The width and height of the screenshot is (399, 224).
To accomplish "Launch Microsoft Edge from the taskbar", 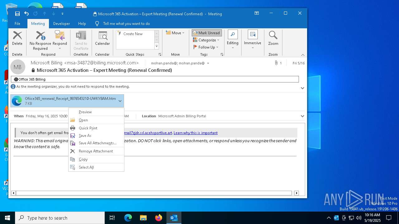I will (128, 218).
